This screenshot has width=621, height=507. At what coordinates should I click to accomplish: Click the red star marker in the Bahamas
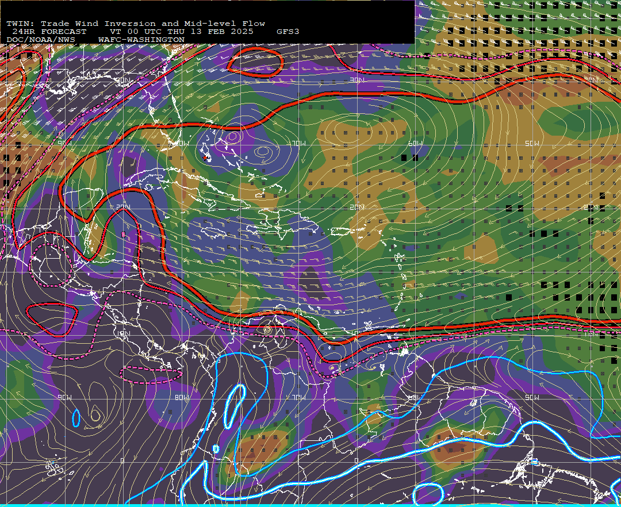[205, 158]
